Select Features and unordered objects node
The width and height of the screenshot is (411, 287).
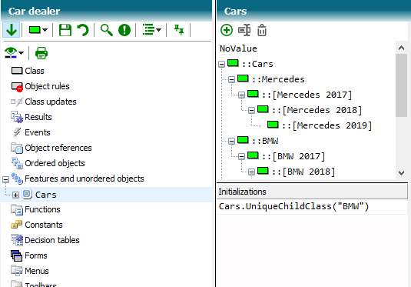point(85,179)
